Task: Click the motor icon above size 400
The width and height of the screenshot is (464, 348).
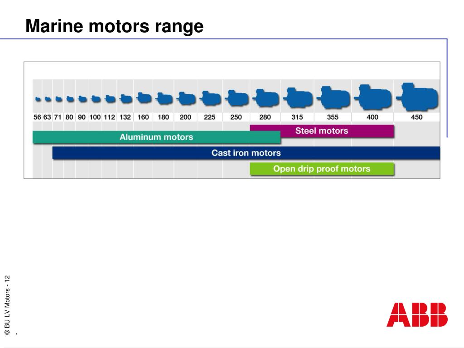Action: coord(373,97)
